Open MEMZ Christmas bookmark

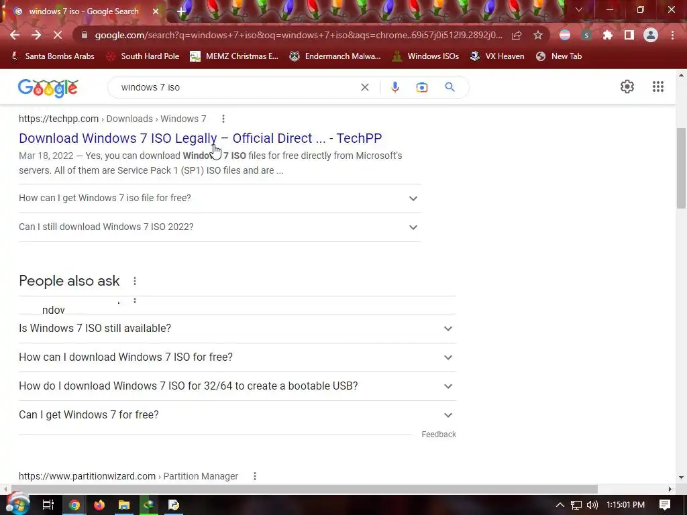pyautogui.click(x=234, y=56)
